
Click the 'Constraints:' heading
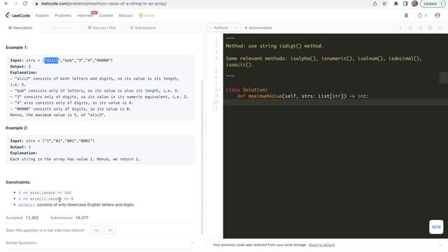tap(18, 182)
